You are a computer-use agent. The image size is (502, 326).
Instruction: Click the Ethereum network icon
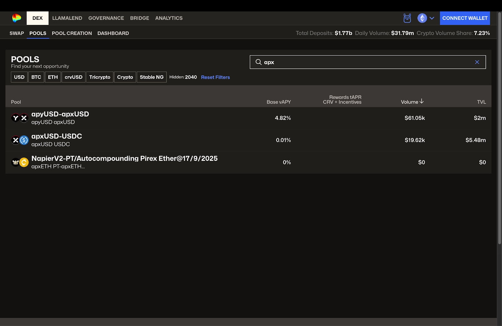click(x=422, y=18)
